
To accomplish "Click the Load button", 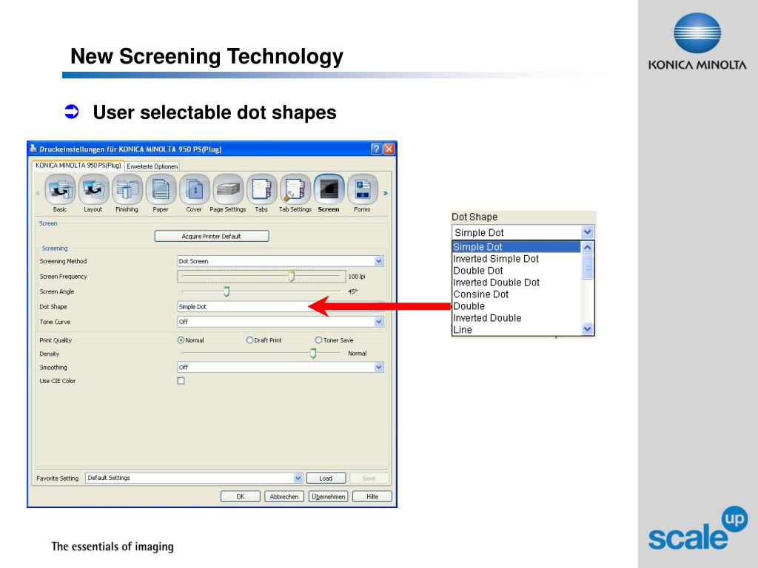I will (x=326, y=479).
